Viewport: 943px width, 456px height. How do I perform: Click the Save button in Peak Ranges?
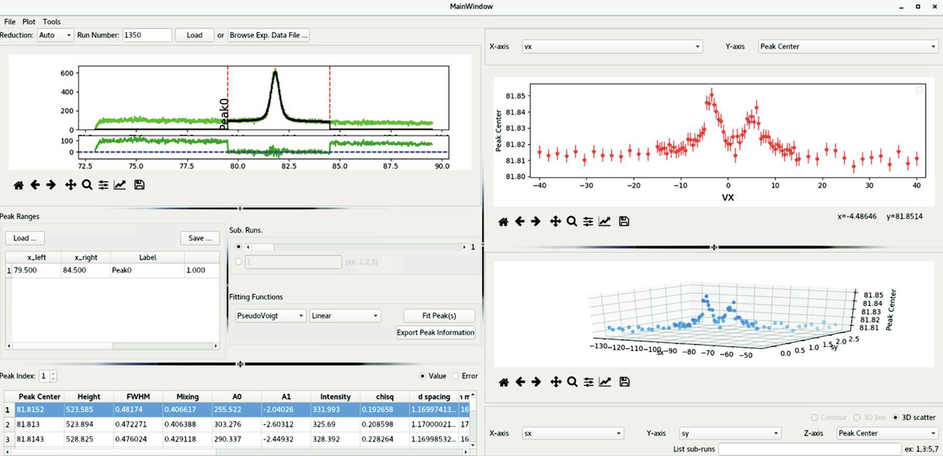200,238
